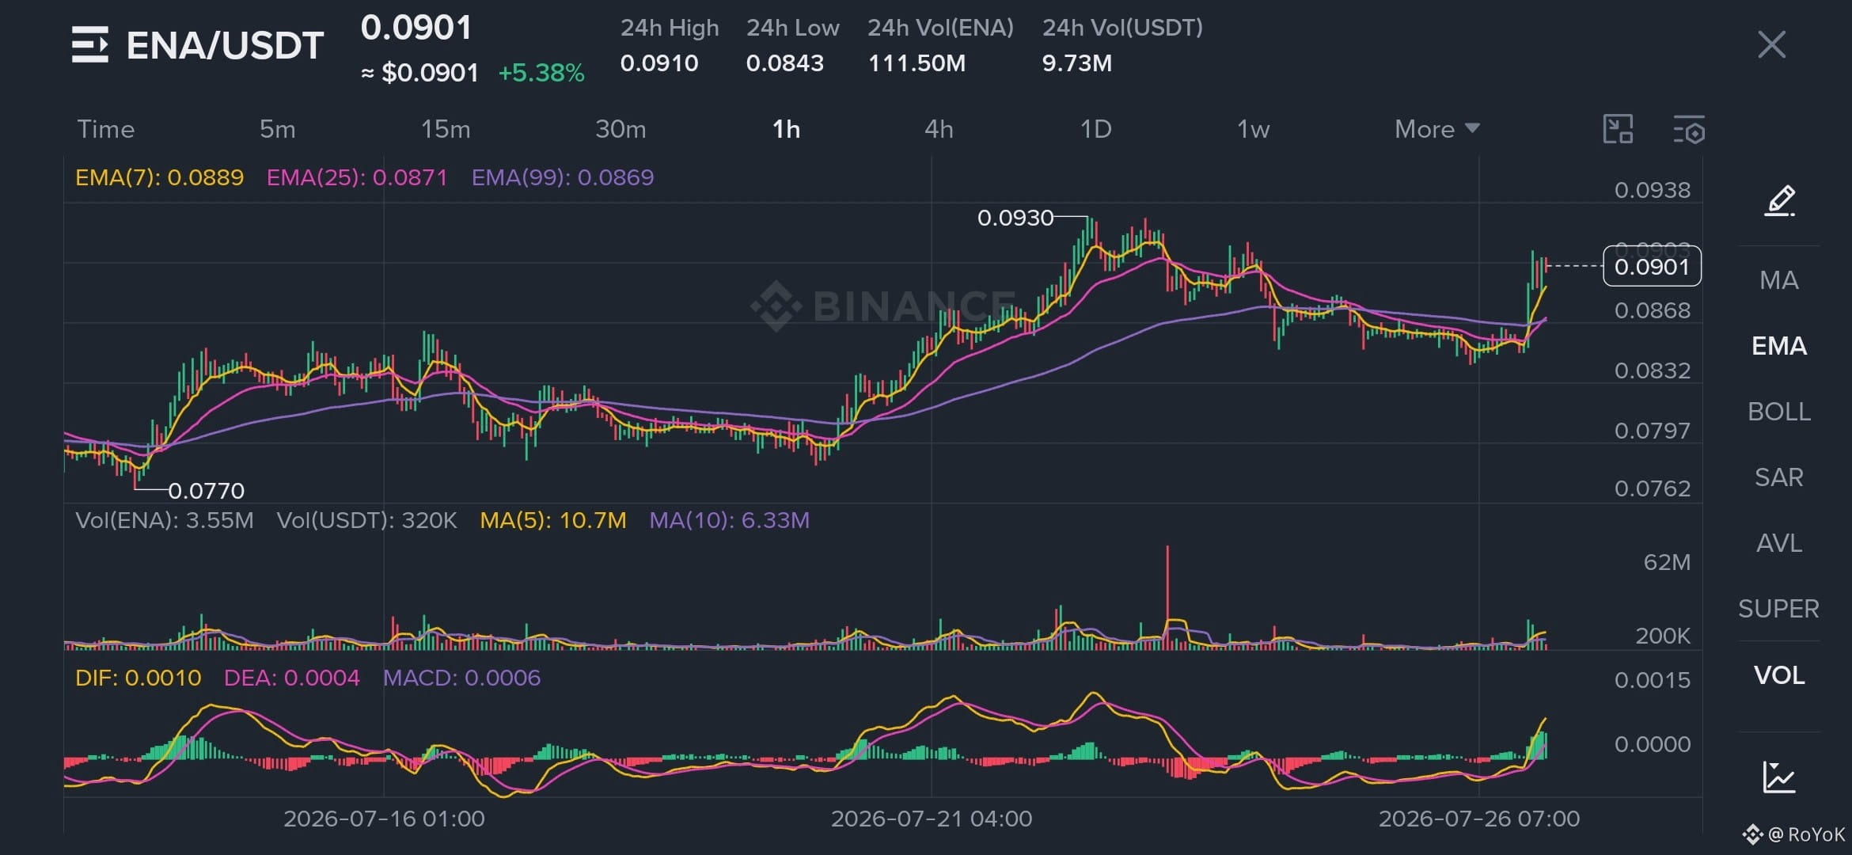This screenshot has height=855, width=1852.
Task: Click the 0.0770 low price marker
Action: click(206, 491)
